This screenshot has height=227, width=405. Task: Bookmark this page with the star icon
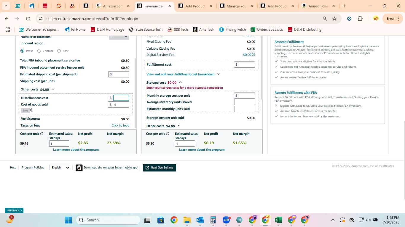pos(334,19)
